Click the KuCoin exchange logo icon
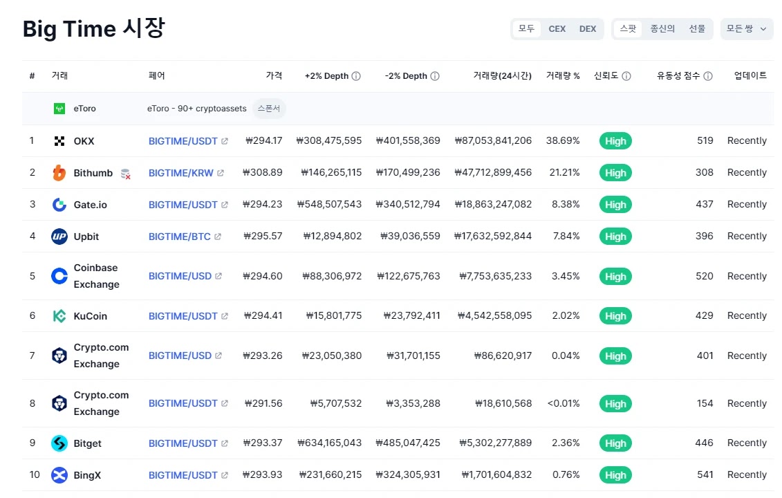 59,316
